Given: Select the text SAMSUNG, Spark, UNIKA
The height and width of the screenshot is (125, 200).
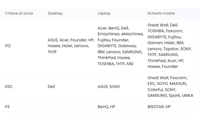Looking at the screenshot, I should pos(170,95).
